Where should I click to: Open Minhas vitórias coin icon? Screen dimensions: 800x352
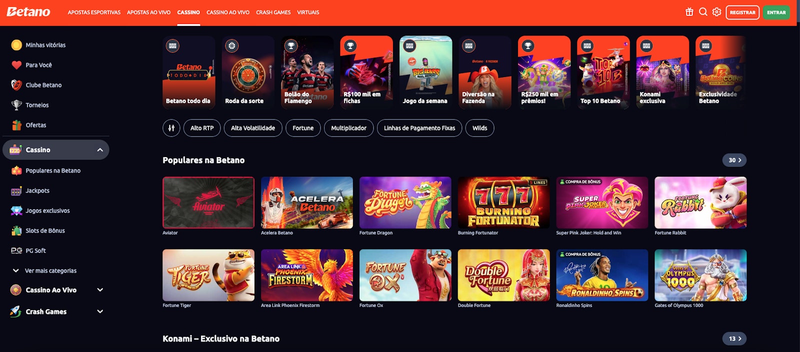tap(16, 45)
